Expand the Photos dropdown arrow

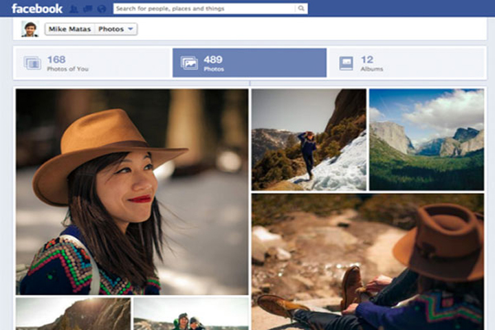pyautogui.click(x=131, y=29)
